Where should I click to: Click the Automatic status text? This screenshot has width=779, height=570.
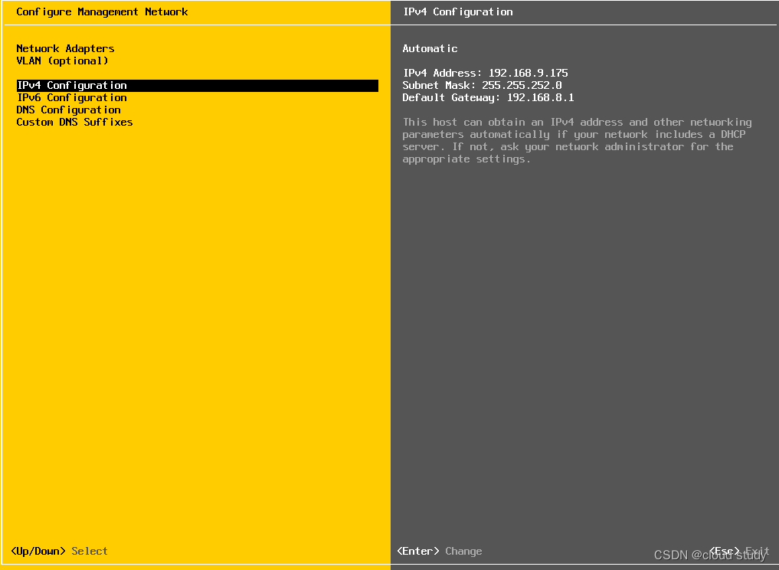(430, 49)
